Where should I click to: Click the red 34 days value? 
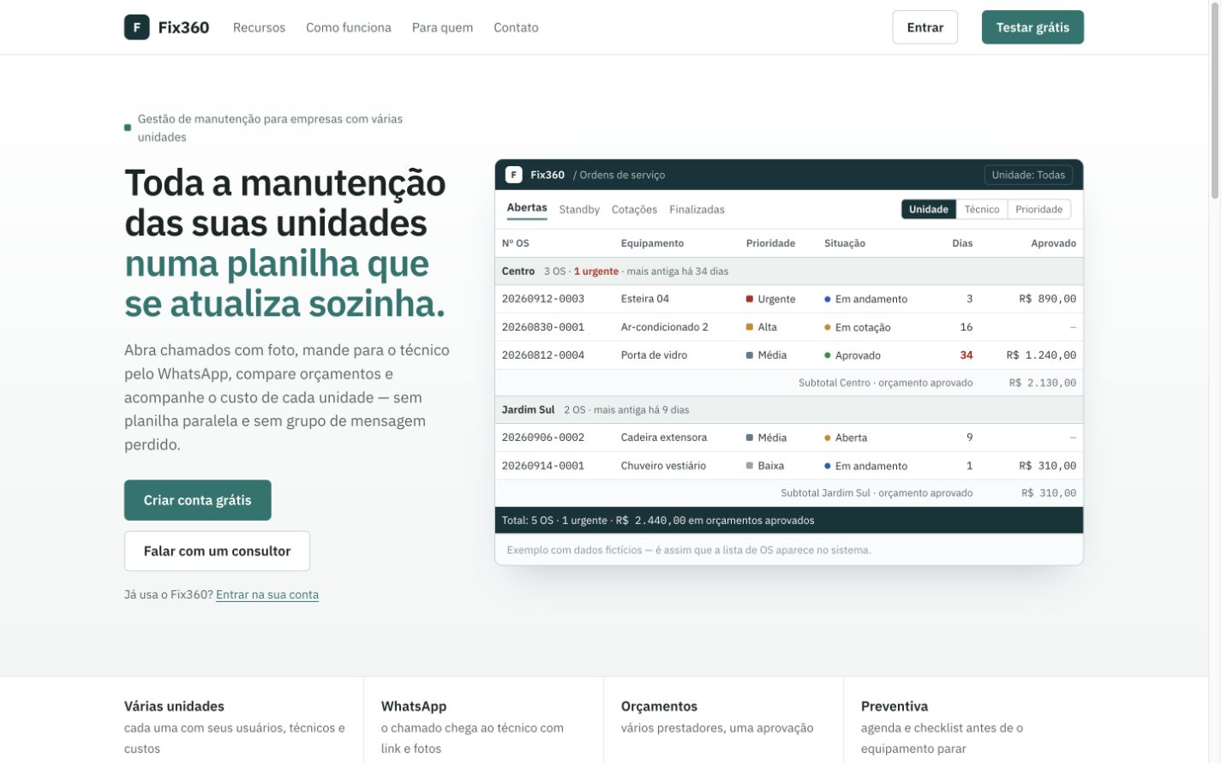click(x=967, y=355)
